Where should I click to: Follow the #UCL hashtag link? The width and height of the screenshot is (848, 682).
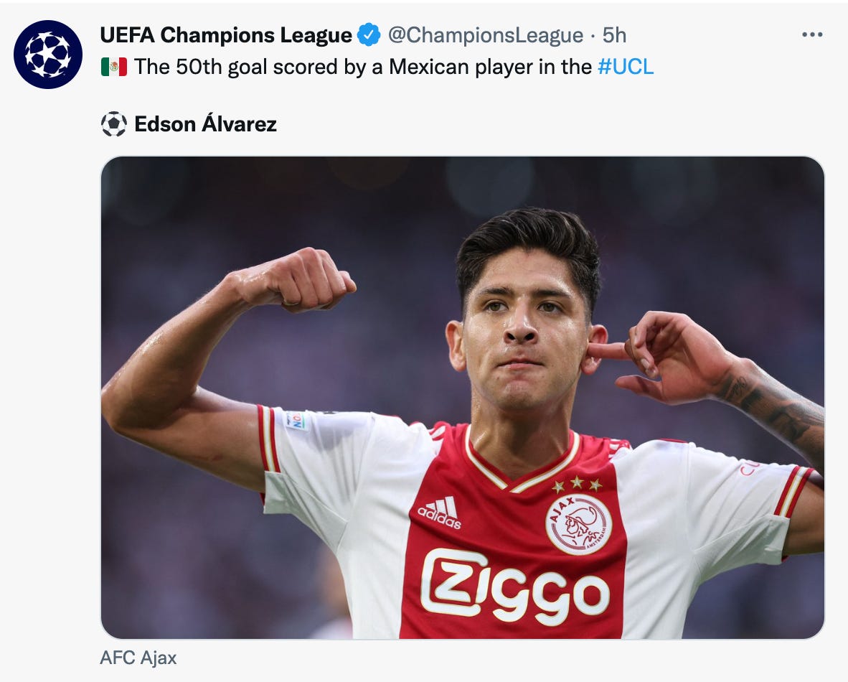pyautogui.click(x=626, y=67)
